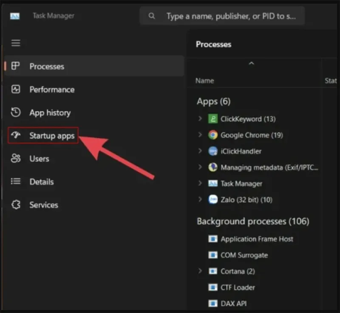Select the DAX API row text

pyautogui.click(x=233, y=304)
